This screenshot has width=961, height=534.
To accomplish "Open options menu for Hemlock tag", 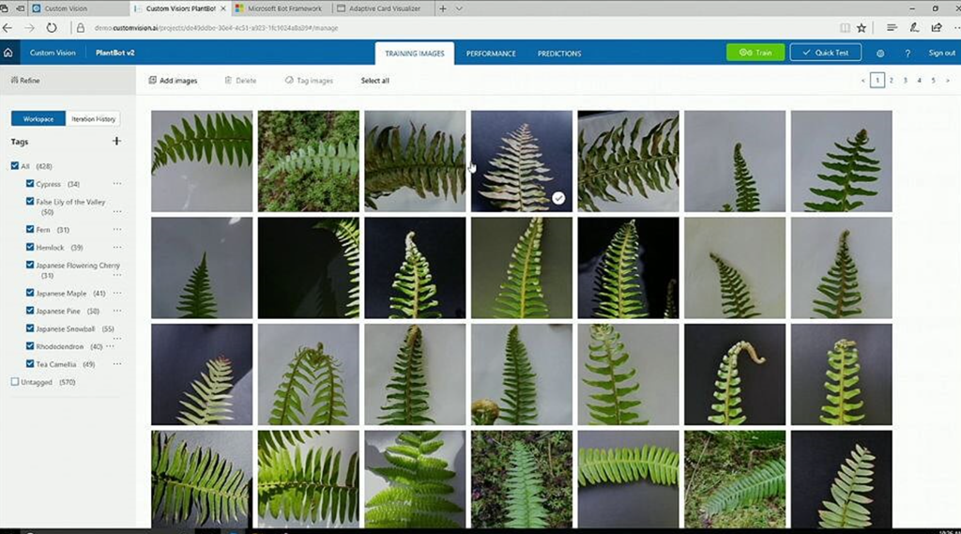I will click(117, 247).
